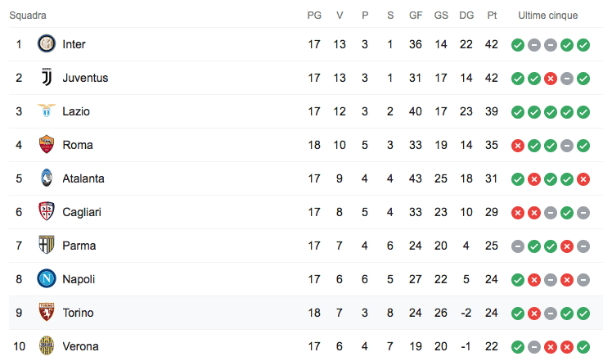Click the DG column header
The image size is (603, 361).
(466, 16)
